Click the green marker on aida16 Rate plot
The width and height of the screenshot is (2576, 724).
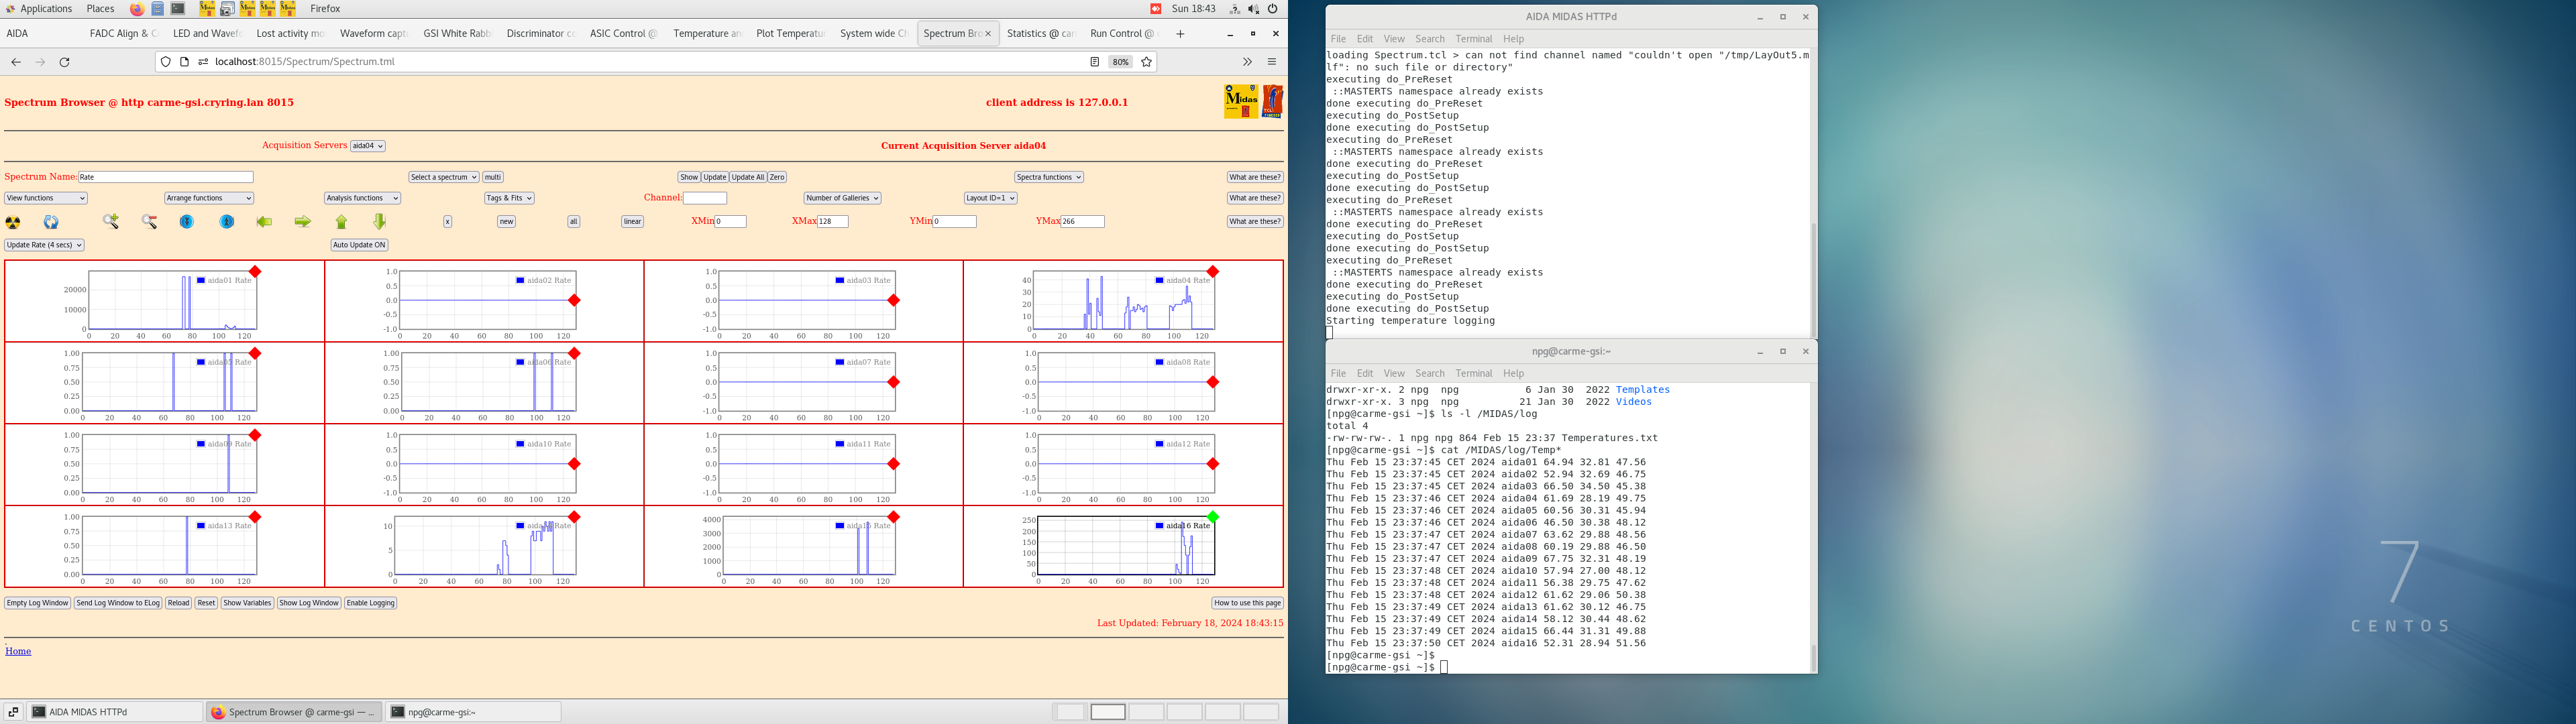pyautogui.click(x=1213, y=517)
